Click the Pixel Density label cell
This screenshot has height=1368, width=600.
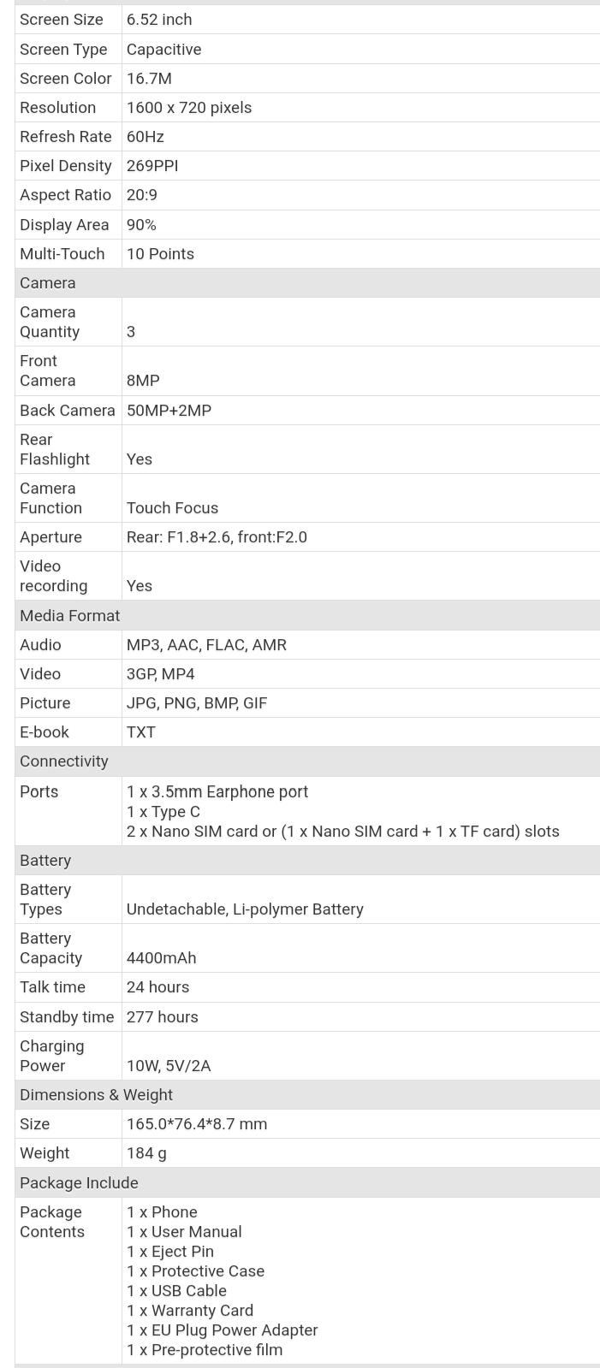68,166
